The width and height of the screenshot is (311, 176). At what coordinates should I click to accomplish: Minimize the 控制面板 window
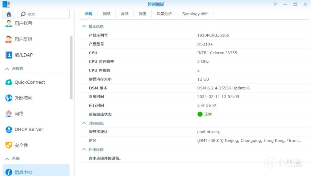[285, 4]
